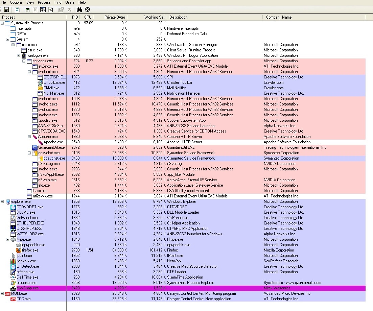The width and height of the screenshot is (373, 311).
Task: Click the firefox.exe process icon
Action: click(x=19, y=250)
